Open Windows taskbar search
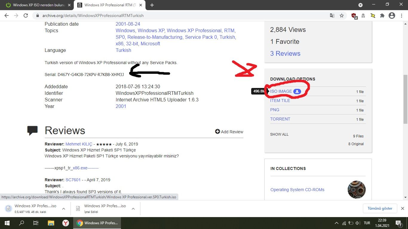Image resolution: width=408 pixels, height=229 pixels. click(x=21, y=223)
